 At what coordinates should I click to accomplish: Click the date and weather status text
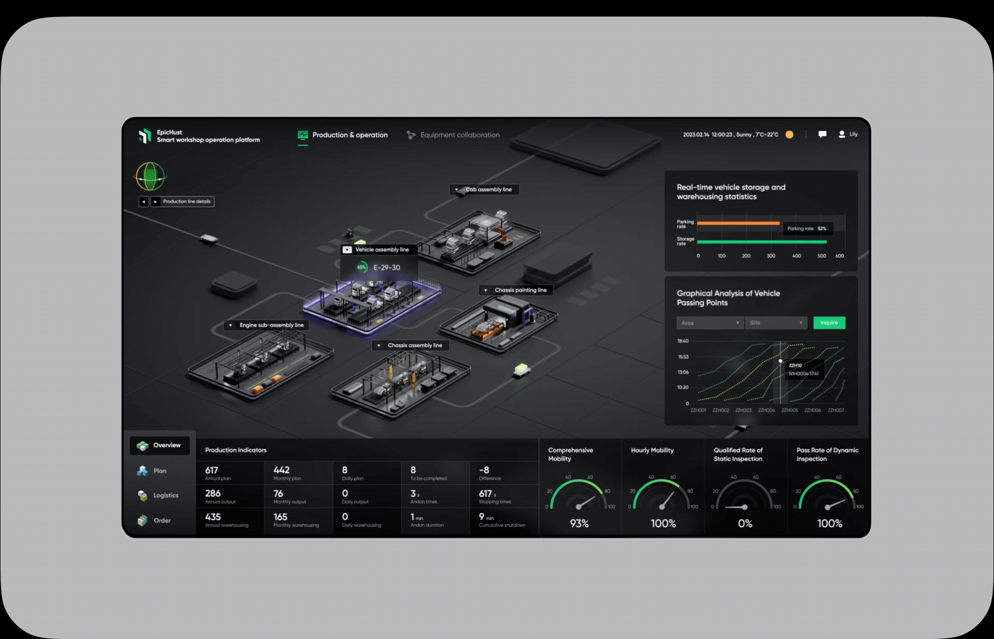[x=730, y=135]
